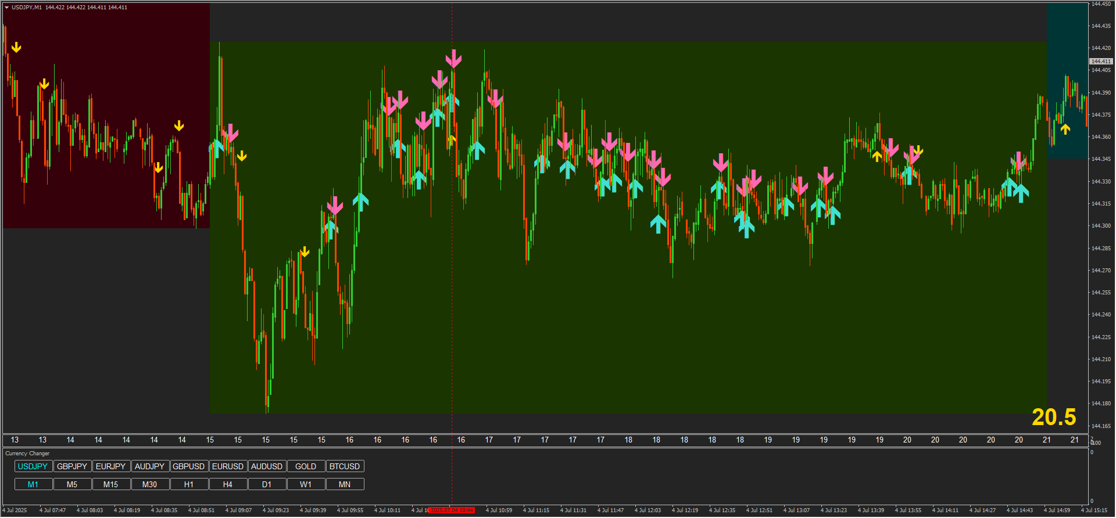Open the chart menu triangle beside USDJPY,M1
This screenshot has width=1116, height=518.
coord(6,8)
